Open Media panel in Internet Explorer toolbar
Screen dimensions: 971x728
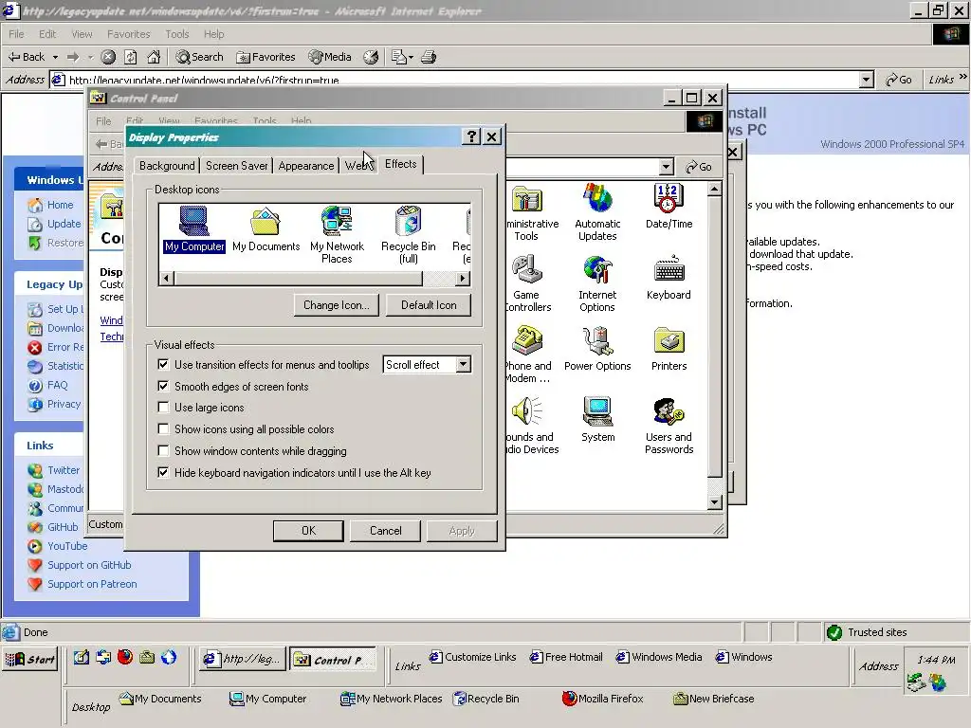(x=330, y=57)
